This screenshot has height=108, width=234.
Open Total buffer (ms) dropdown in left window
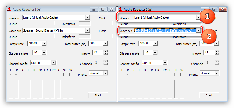tap(106, 43)
